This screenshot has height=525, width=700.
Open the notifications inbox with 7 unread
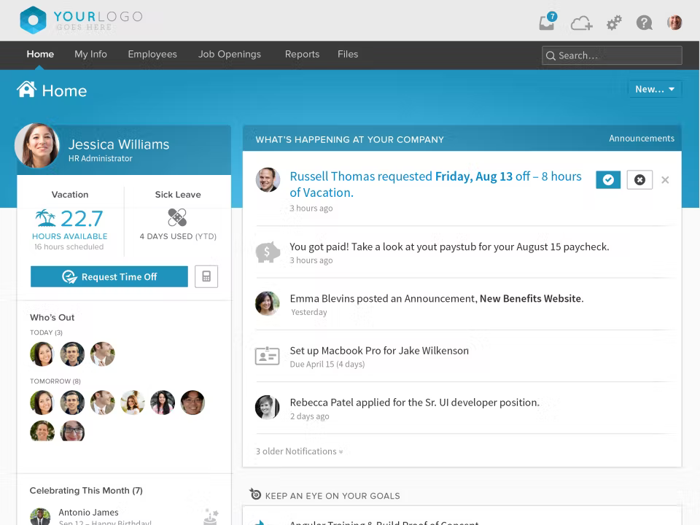coord(547,23)
